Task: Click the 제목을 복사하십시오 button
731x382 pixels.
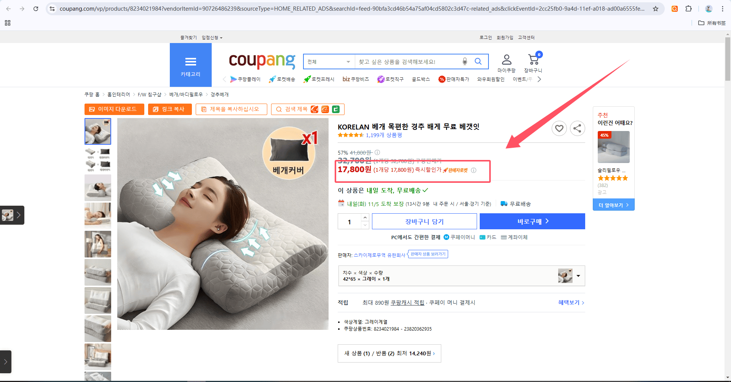Action: 231,109
